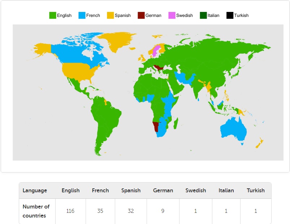The height and width of the screenshot is (224, 290).
Task: Click dark red Namibia on the map
Action: (156, 126)
